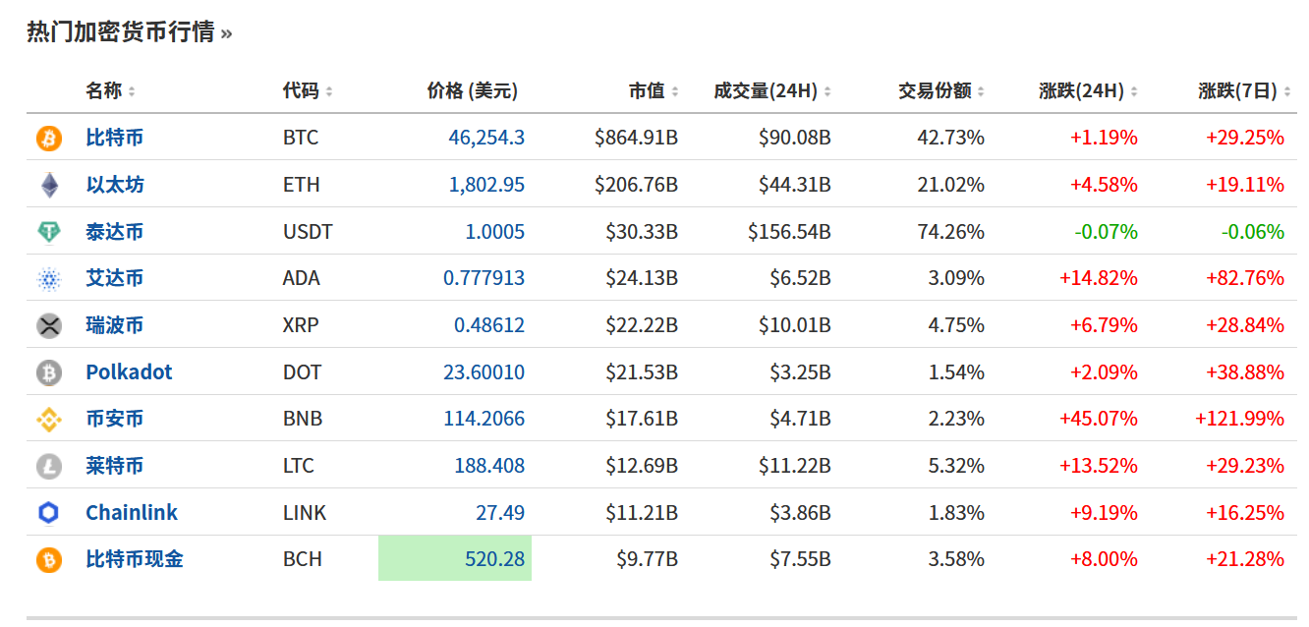The width and height of the screenshot is (1309, 627).
Task: Sort table by 价格 (美元) column
Action: coord(473,90)
